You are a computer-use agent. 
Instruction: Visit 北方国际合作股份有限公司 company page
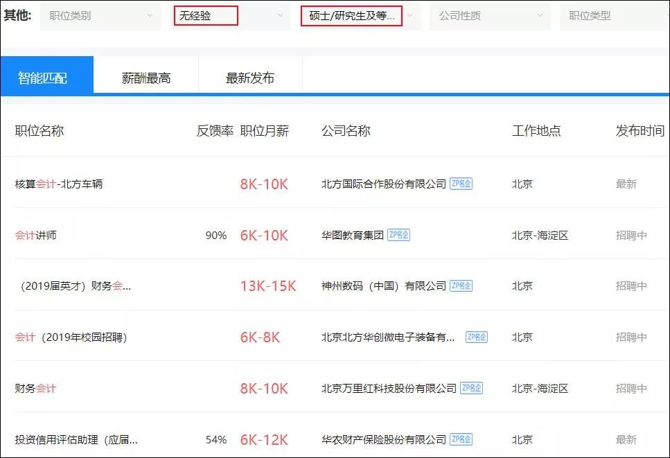pyautogui.click(x=384, y=184)
